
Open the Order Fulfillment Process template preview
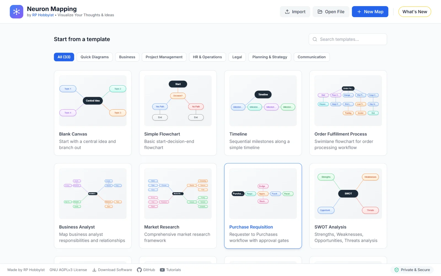pos(348,101)
